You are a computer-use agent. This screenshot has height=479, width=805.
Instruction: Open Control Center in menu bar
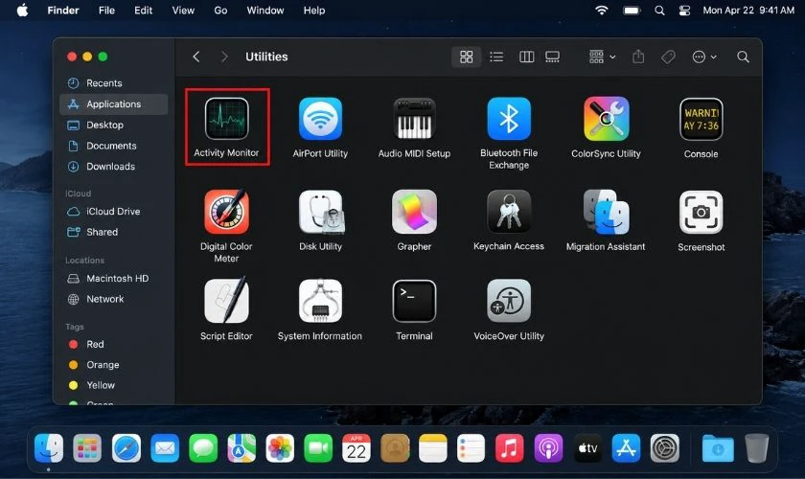pyautogui.click(x=684, y=11)
